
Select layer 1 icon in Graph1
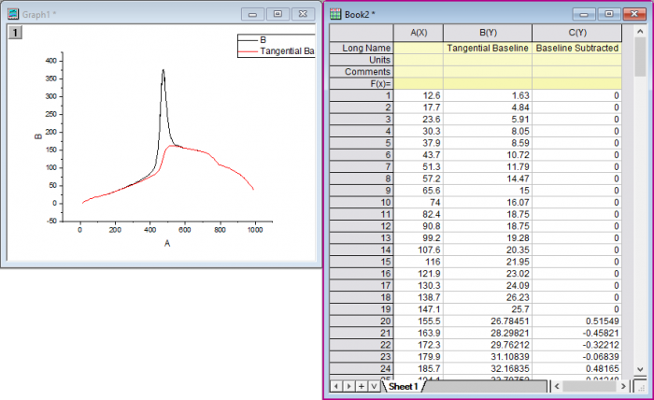[x=16, y=33]
